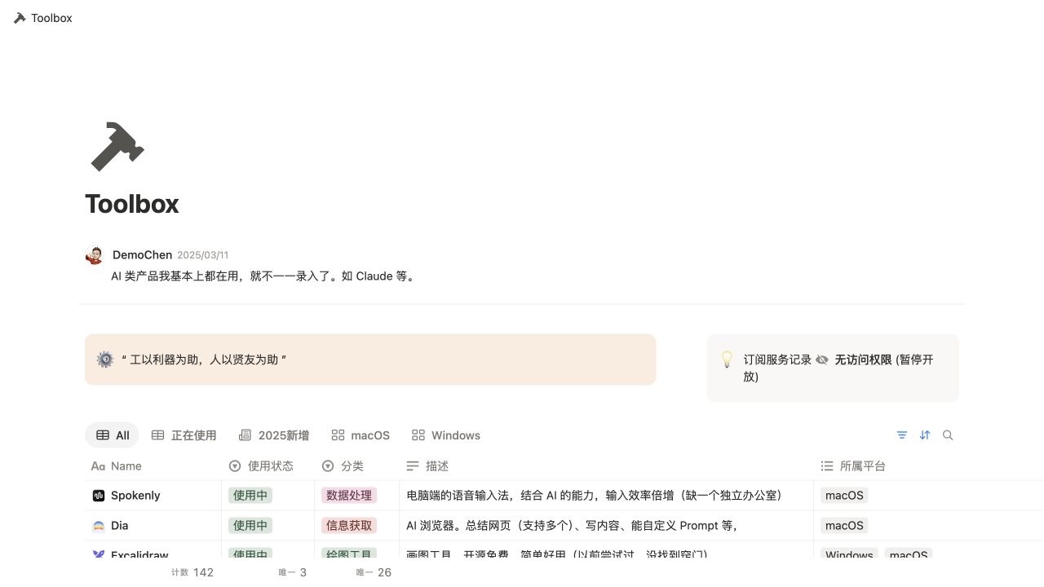Viewport: 1044px width, 587px height.
Task: Click the AI 类产品 comment text
Action: coord(264,276)
